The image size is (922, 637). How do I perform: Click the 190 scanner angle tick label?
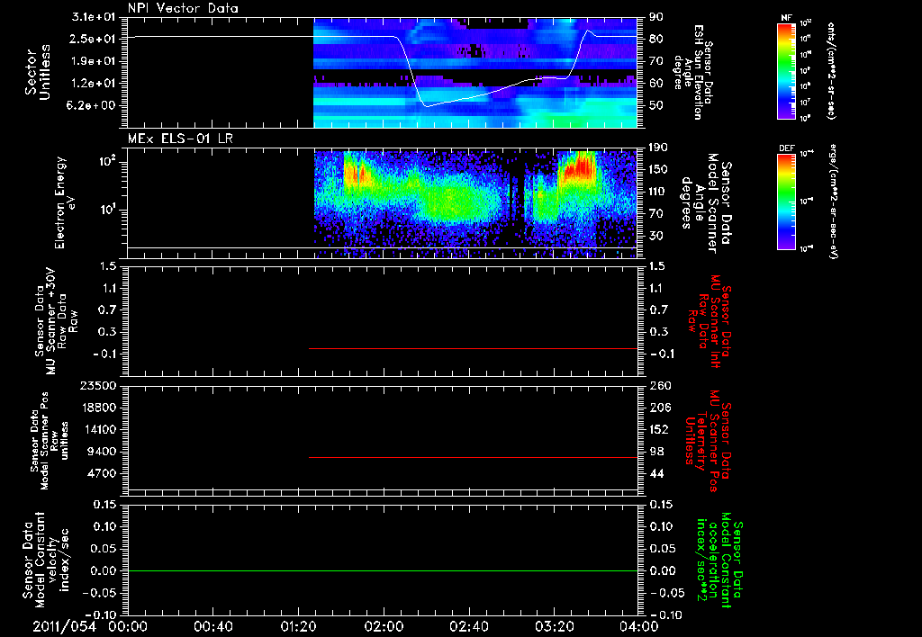(x=658, y=148)
